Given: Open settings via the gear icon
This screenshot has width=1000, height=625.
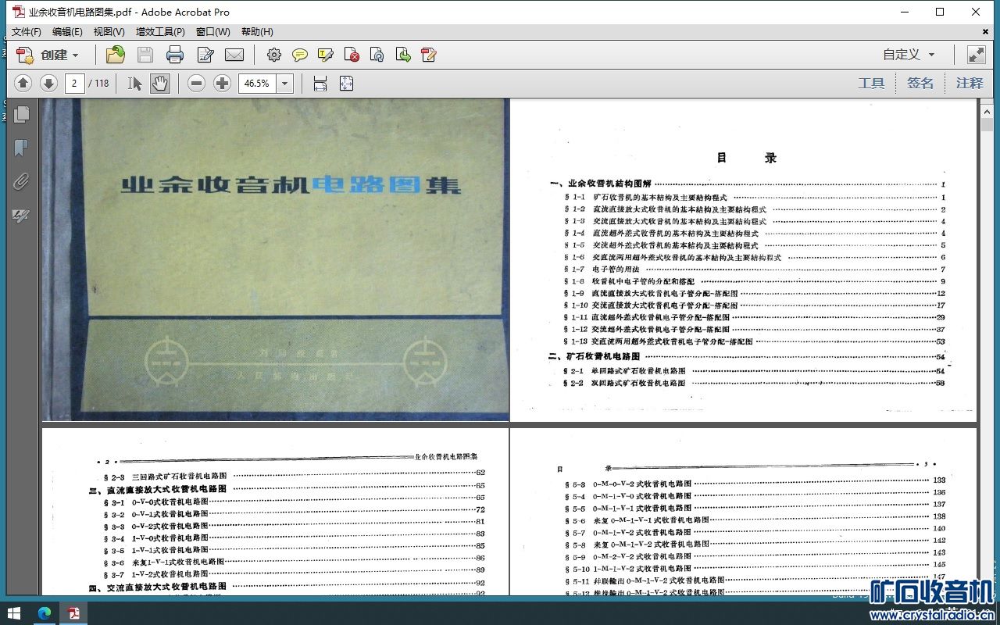Looking at the screenshot, I should click(x=273, y=55).
